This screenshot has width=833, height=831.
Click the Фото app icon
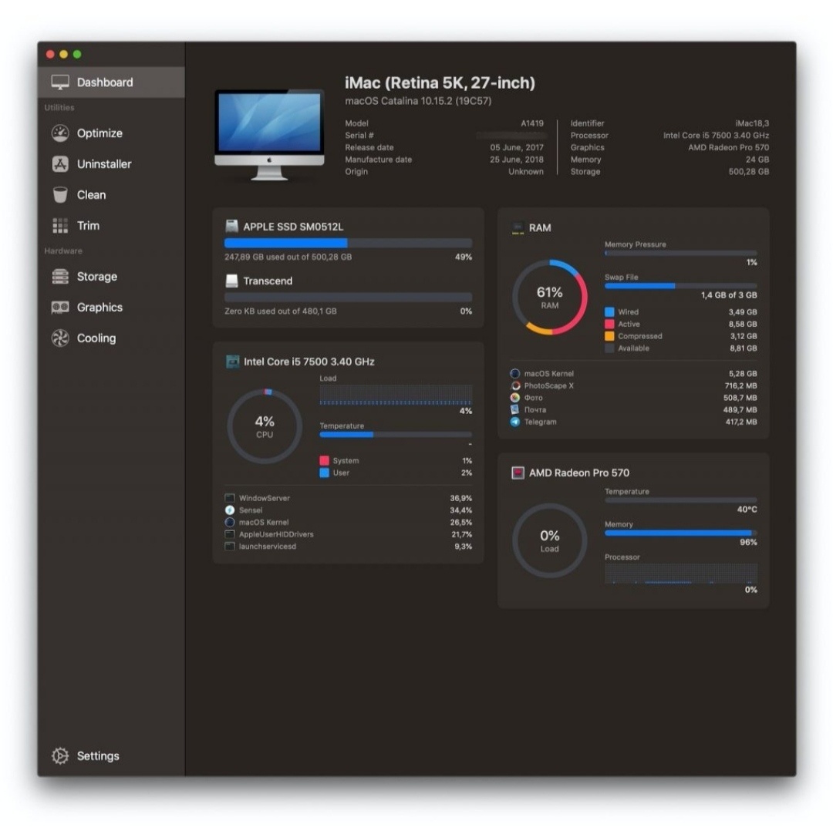514,398
